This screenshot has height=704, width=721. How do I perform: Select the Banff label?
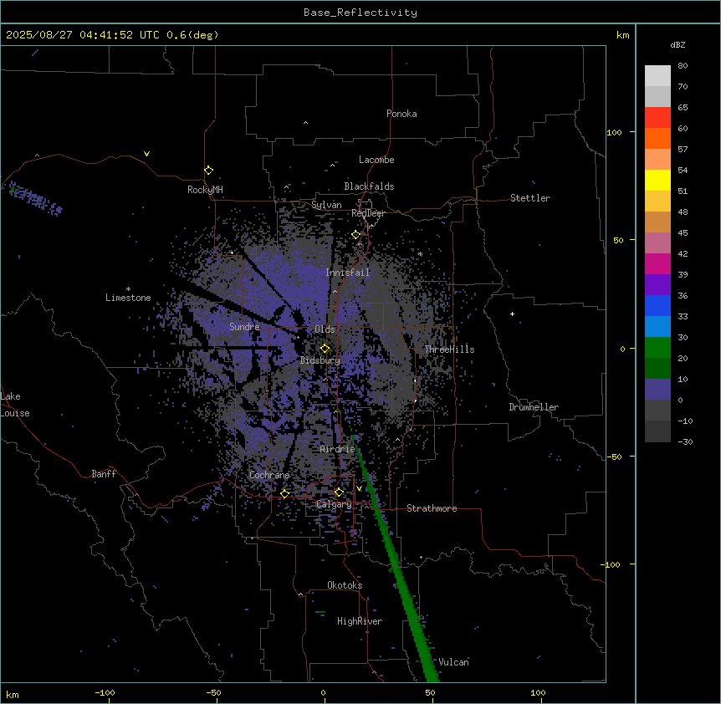coord(104,474)
